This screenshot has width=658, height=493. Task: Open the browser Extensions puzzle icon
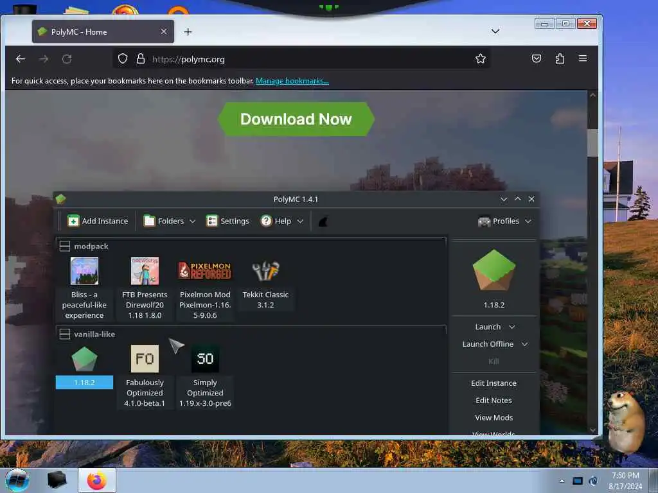click(560, 58)
